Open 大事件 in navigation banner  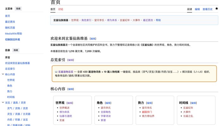pos(136,20)
